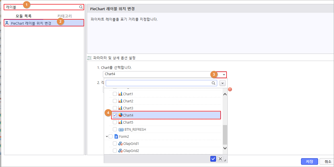Click the OlapGrid1 grid icon
Viewport: 334px width, 167px height.
pos(120,143)
